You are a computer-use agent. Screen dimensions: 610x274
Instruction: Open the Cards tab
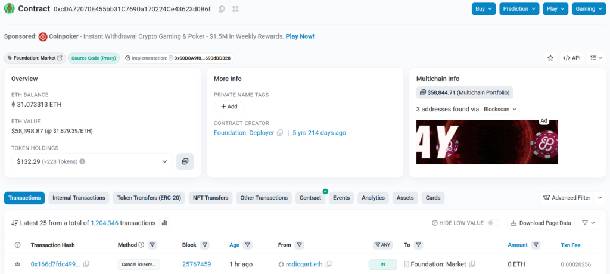point(433,198)
